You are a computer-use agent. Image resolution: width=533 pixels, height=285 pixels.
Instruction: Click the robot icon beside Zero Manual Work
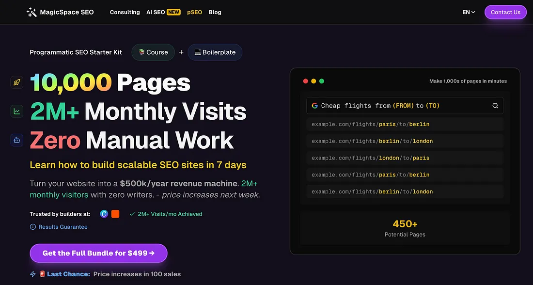pos(16,140)
